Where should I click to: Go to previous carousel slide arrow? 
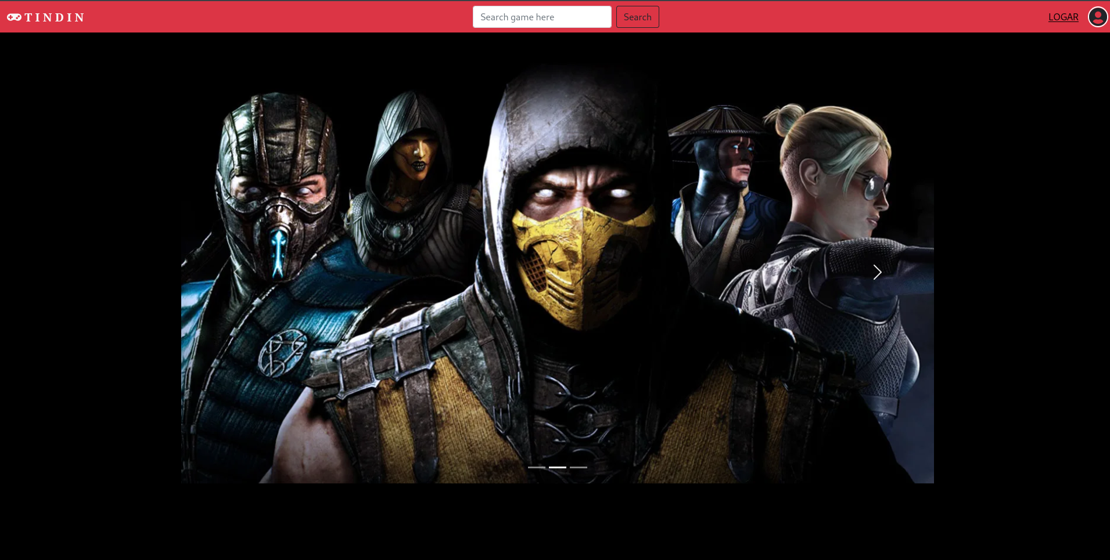click(x=238, y=272)
